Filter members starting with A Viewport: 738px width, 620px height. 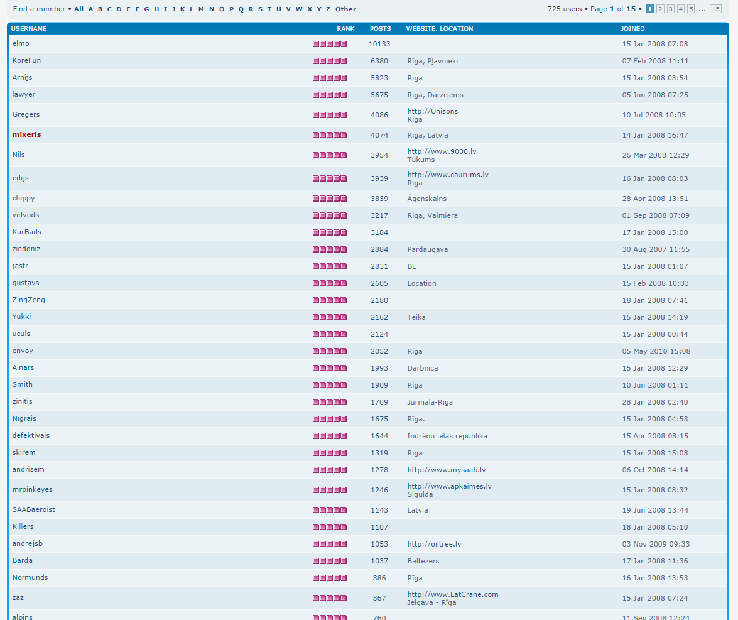click(x=90, y=9)
